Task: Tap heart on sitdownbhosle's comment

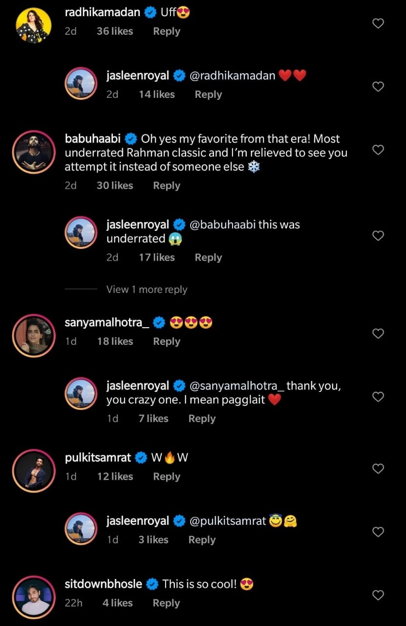Action: (378, 595)
